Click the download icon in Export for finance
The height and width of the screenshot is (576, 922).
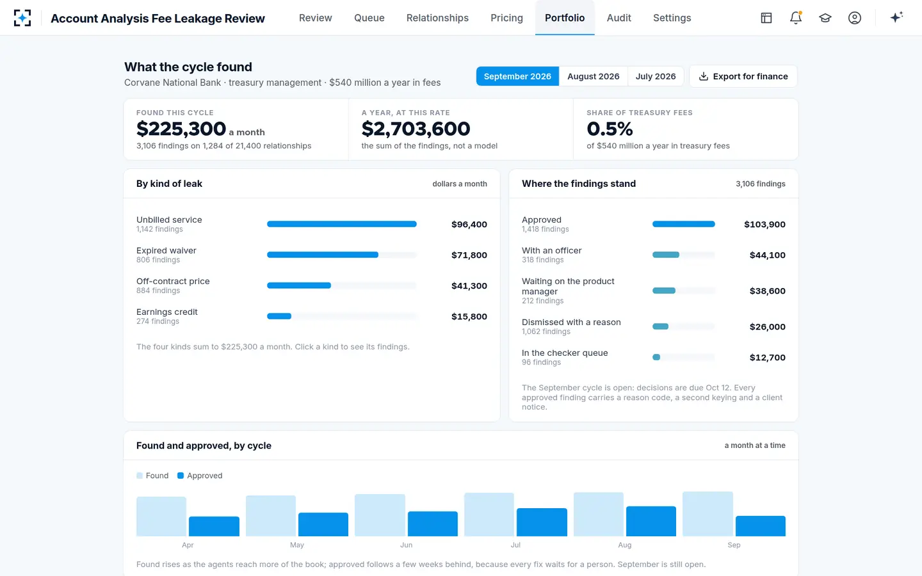(x=704, y=76)
